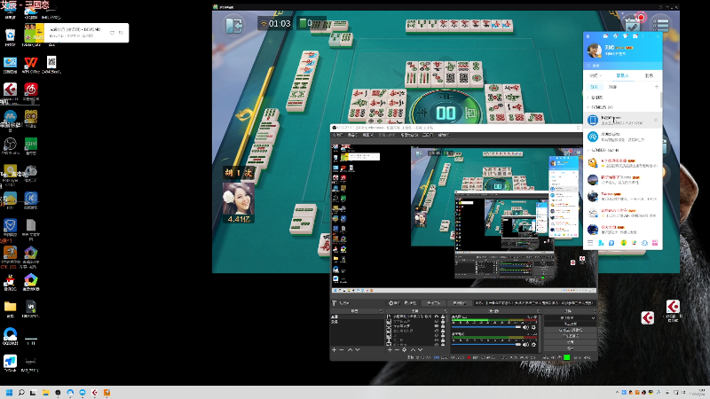Click virtual camera button in OBS controls
Image resolution: width=710 pixels, height=399 pixels.
tap(570, 330)
